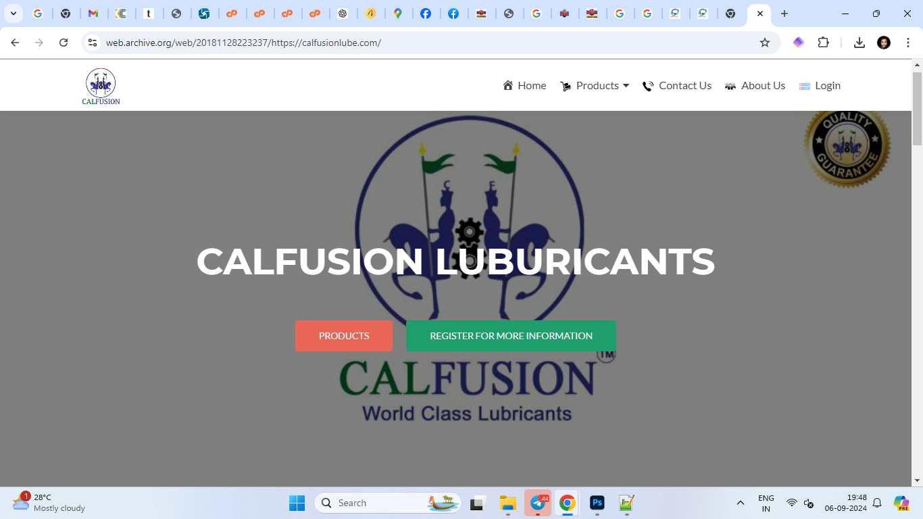Expand the tab search dropdown
Viewport: 923px width, 519px height.
[13, 14]
